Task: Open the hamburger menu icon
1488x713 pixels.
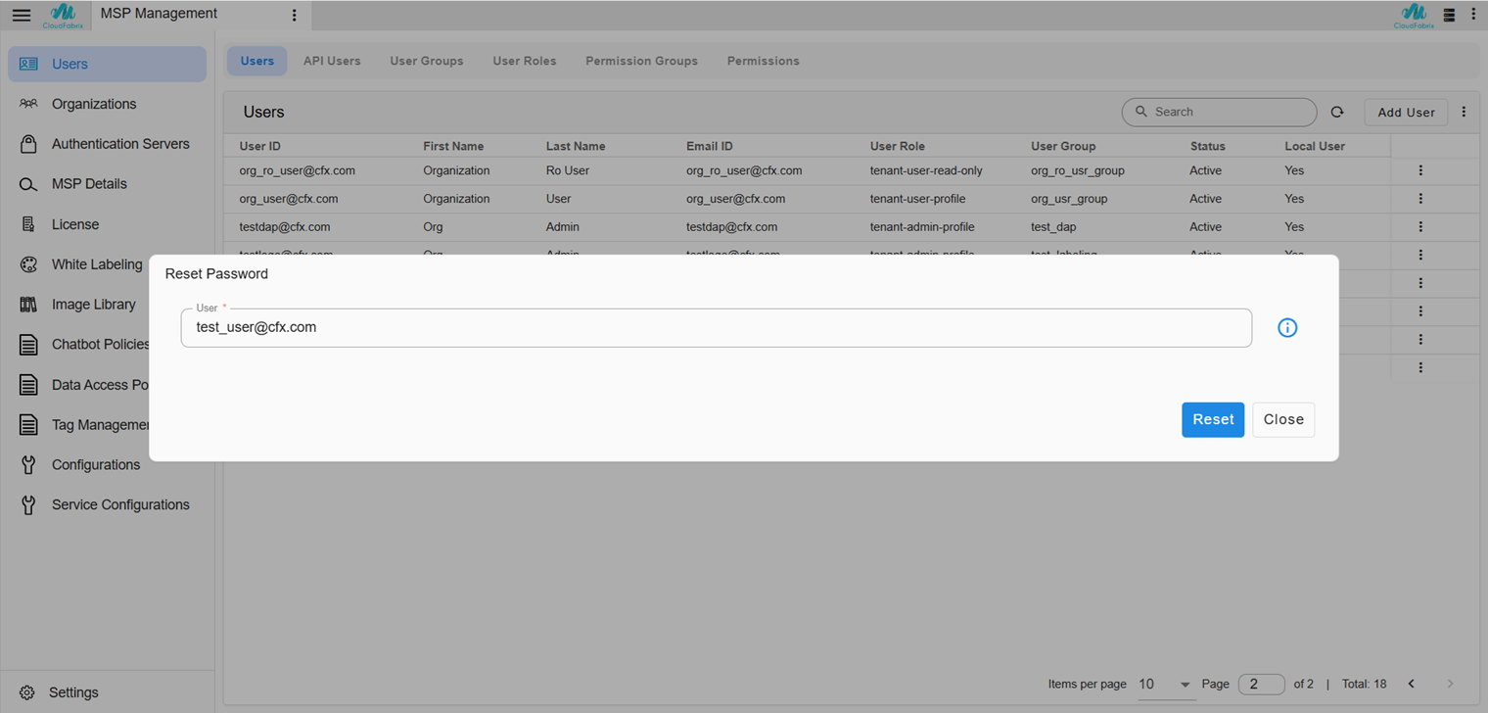Action: 22,15
